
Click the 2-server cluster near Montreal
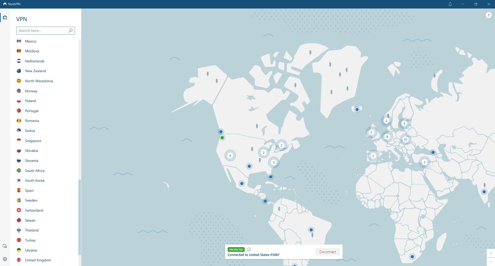point(281,145)
